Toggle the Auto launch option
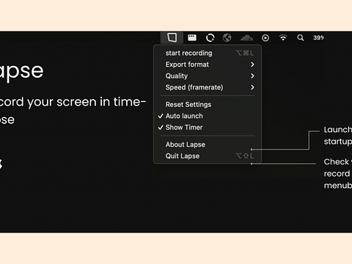Viewport: 352px width, 264px height. pos(208,116)
